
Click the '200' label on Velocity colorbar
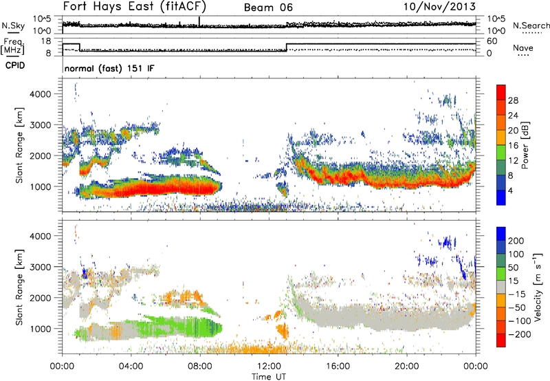point(516,241)
